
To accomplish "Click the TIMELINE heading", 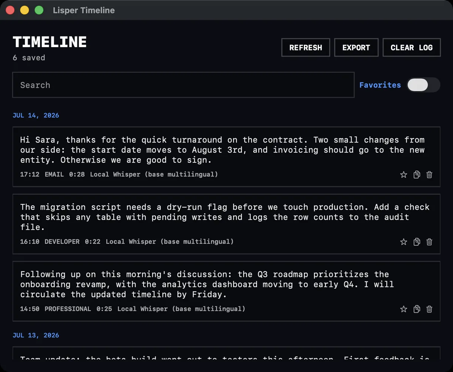I will tap(50, 42).
